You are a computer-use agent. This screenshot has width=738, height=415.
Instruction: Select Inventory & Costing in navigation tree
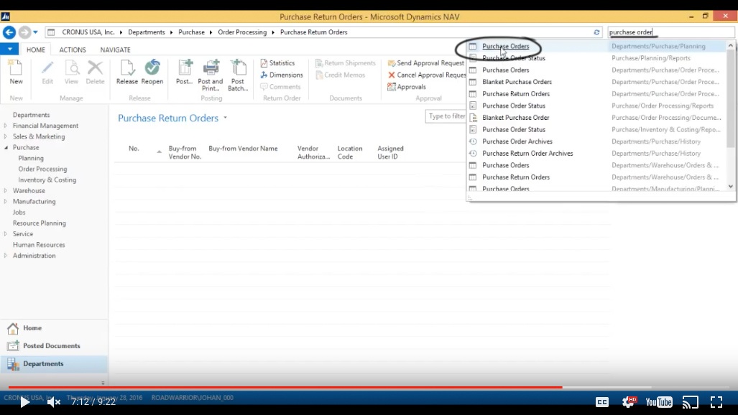point(47,179)
